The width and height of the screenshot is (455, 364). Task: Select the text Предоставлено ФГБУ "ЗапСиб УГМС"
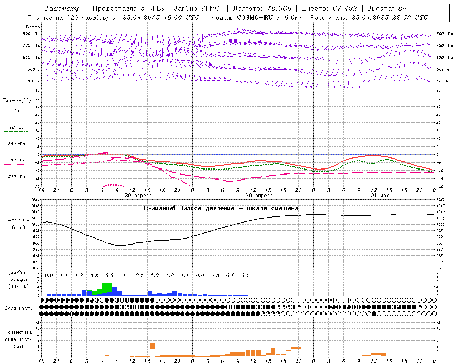pos(158,9)
